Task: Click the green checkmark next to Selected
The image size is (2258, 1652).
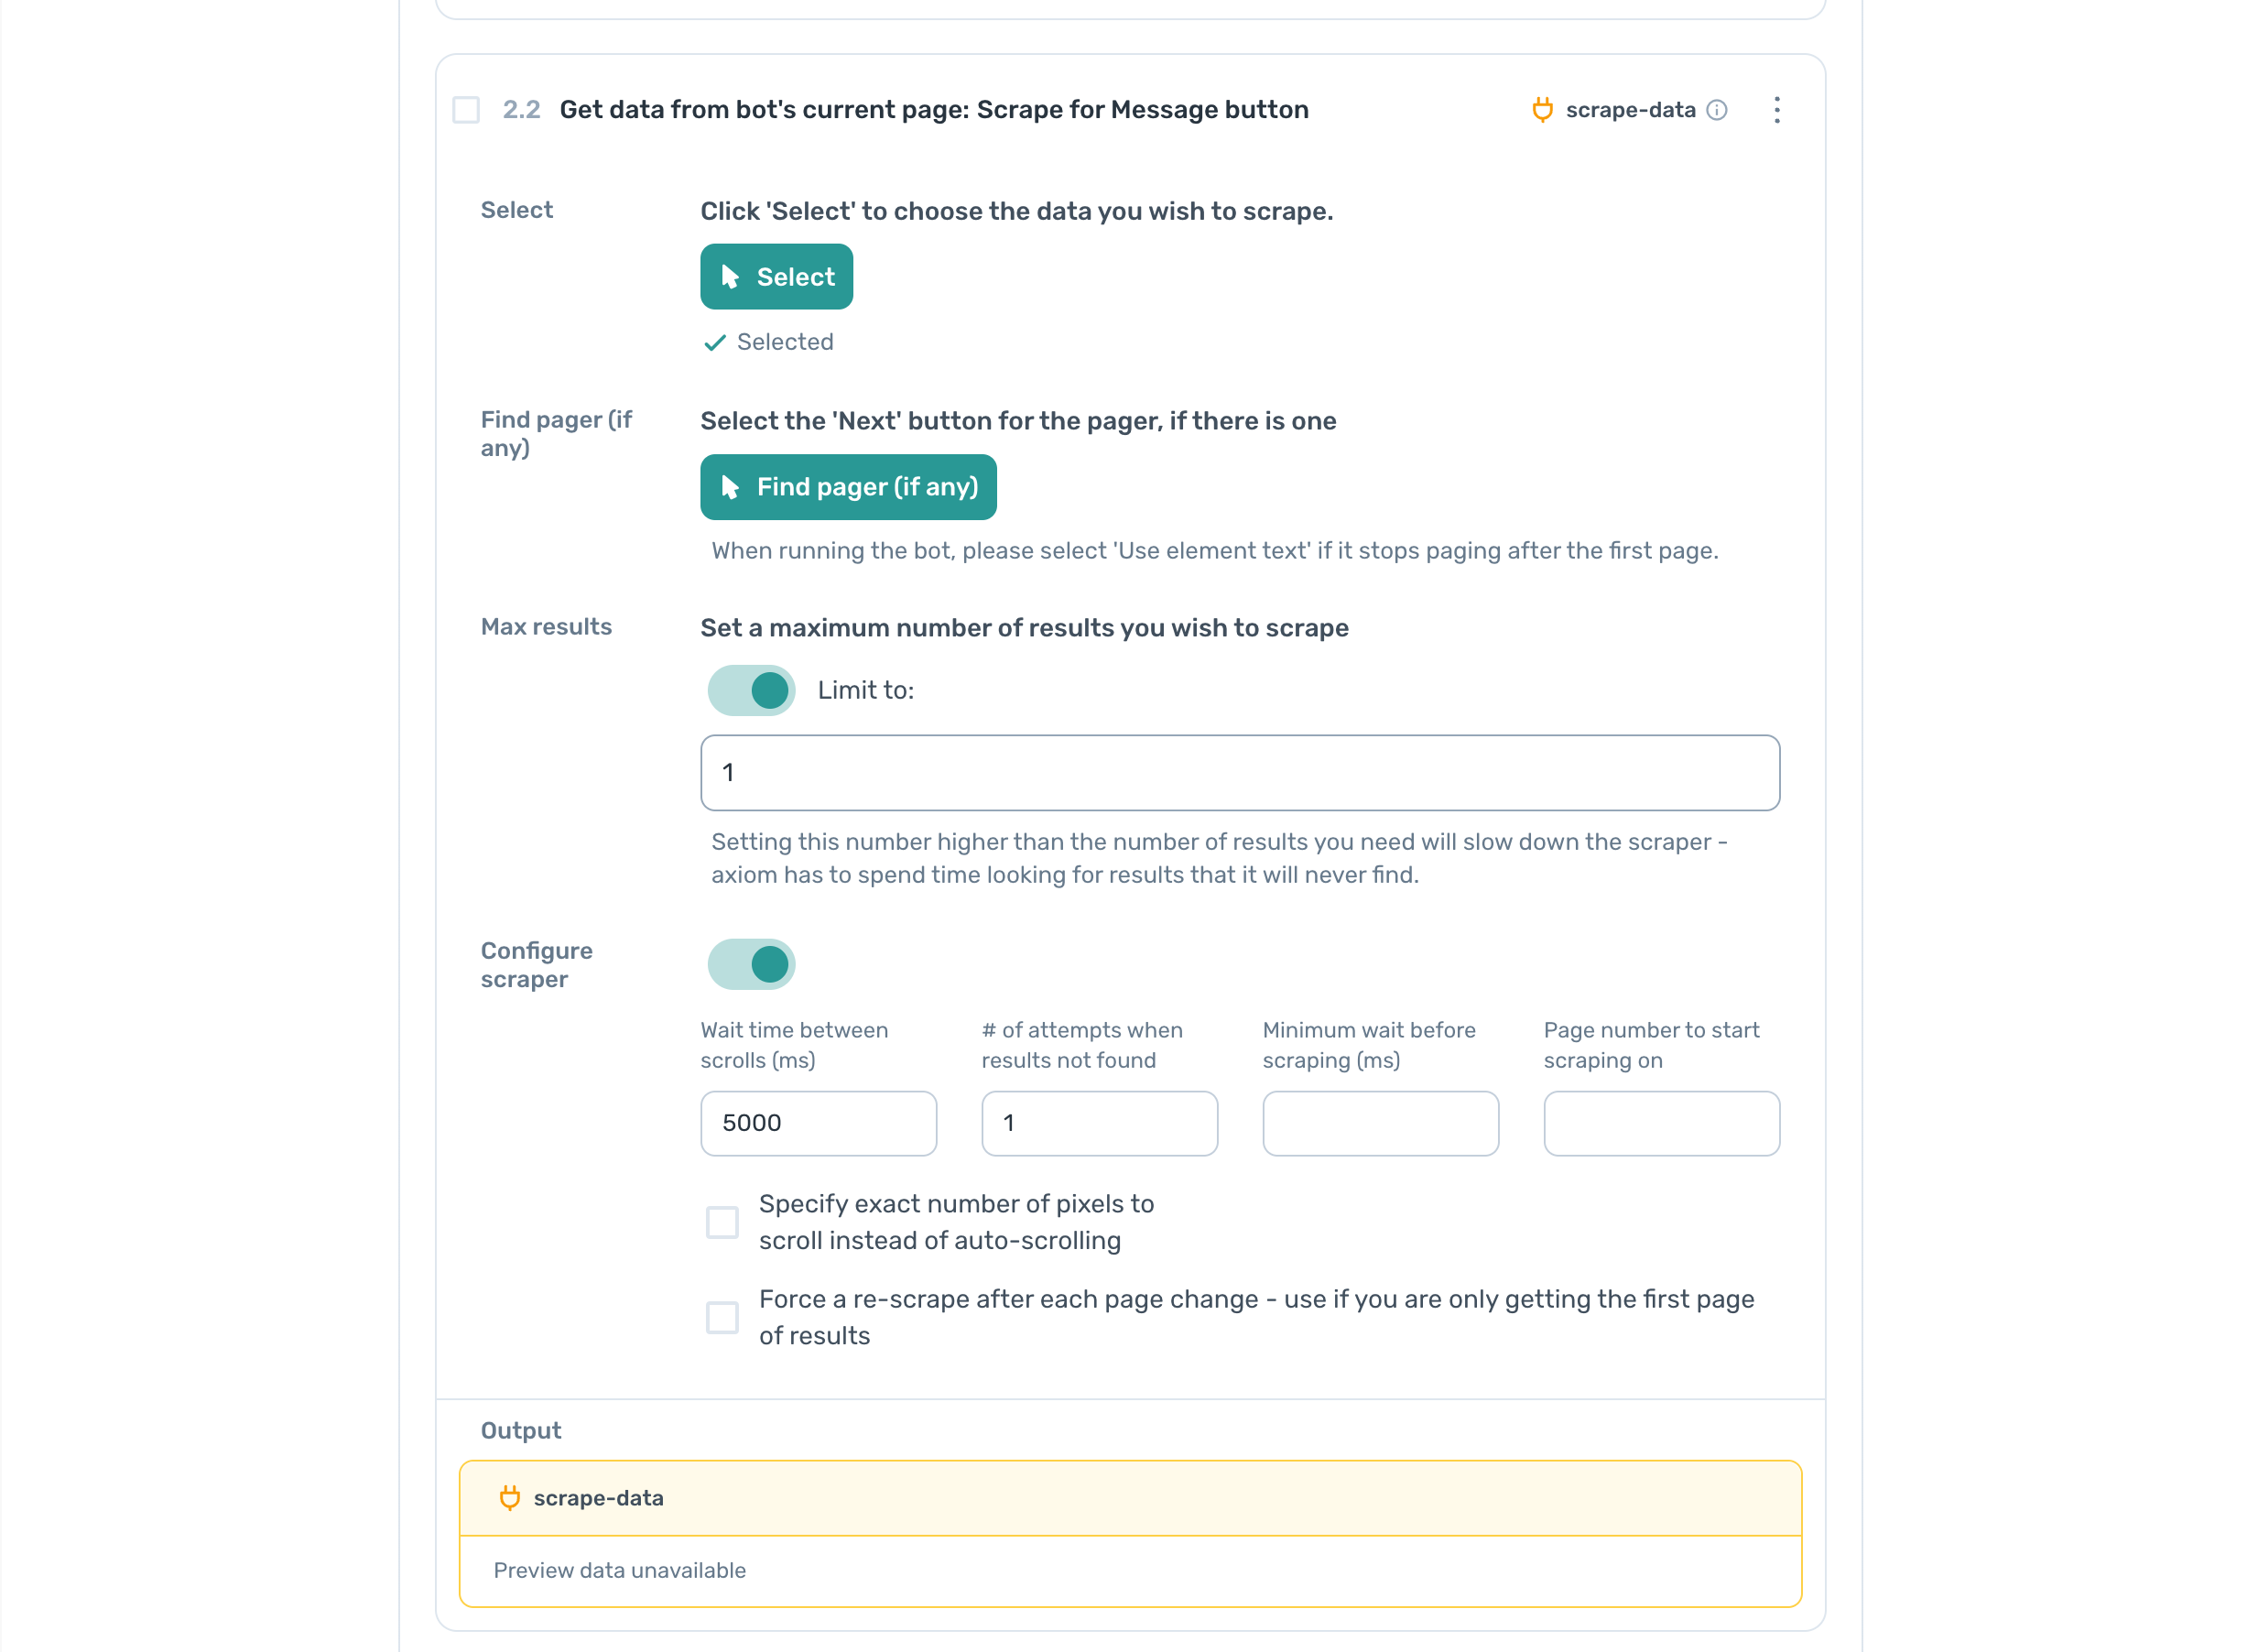Action: [714, 342]
